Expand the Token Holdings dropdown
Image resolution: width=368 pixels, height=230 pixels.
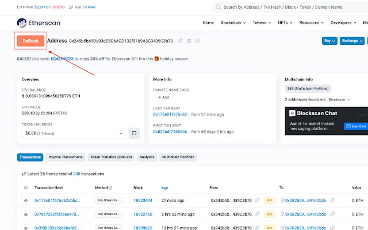coord(122,133)
